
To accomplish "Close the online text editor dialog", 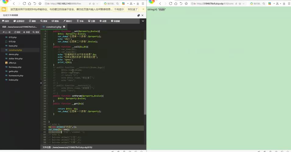I will tap(142, 16).
